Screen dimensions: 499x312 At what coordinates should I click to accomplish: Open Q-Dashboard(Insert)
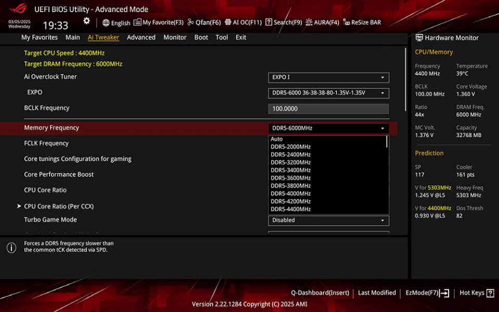click(x=320, y=293)
